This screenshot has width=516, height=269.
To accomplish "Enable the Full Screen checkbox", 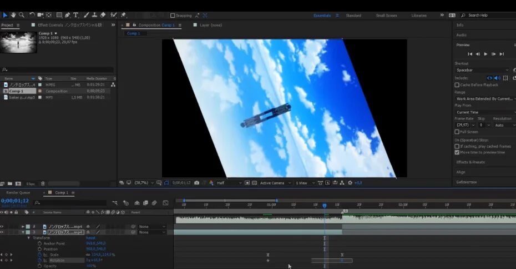I will [x=457, y=132].
